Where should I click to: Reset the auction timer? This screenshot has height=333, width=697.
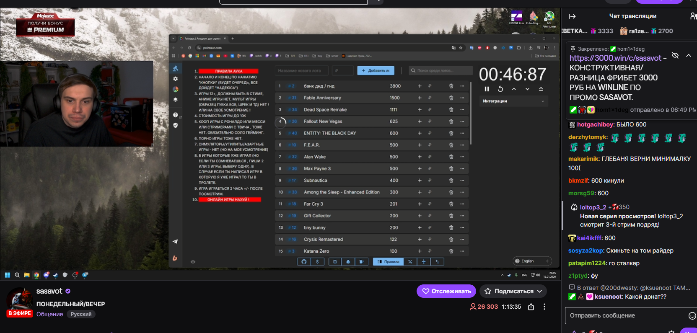coord(500,89)
